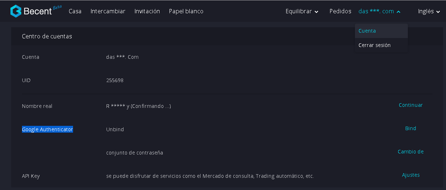Click the up arrow beside account name
The height and width of the screenshot is (190, 446).
pos(398,12)
